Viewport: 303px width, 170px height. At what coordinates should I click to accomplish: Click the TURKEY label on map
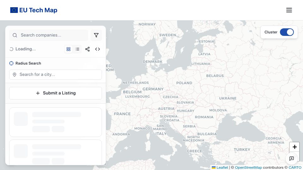tap(242, 150)
